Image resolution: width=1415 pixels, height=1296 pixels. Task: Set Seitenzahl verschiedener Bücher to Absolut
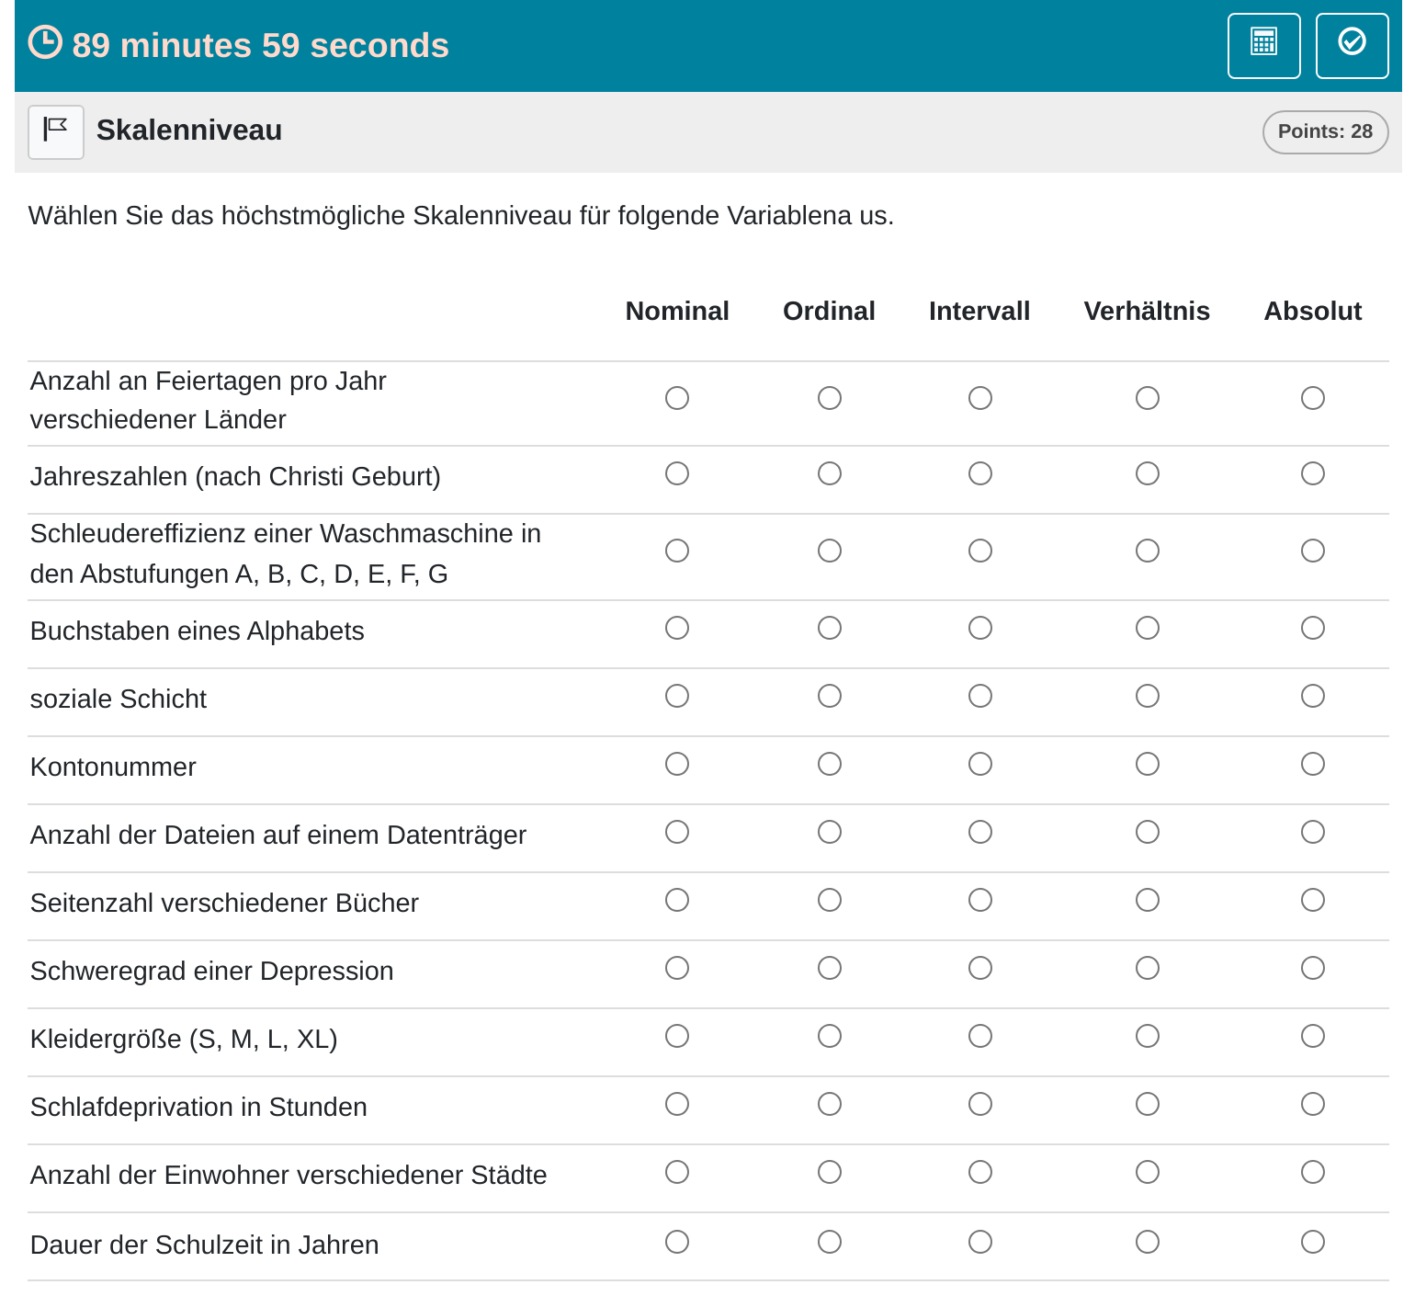click(1312, 900)
